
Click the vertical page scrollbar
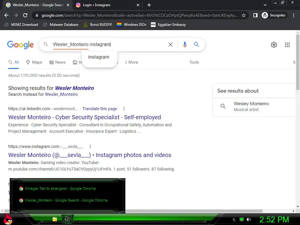click(298, 62)
